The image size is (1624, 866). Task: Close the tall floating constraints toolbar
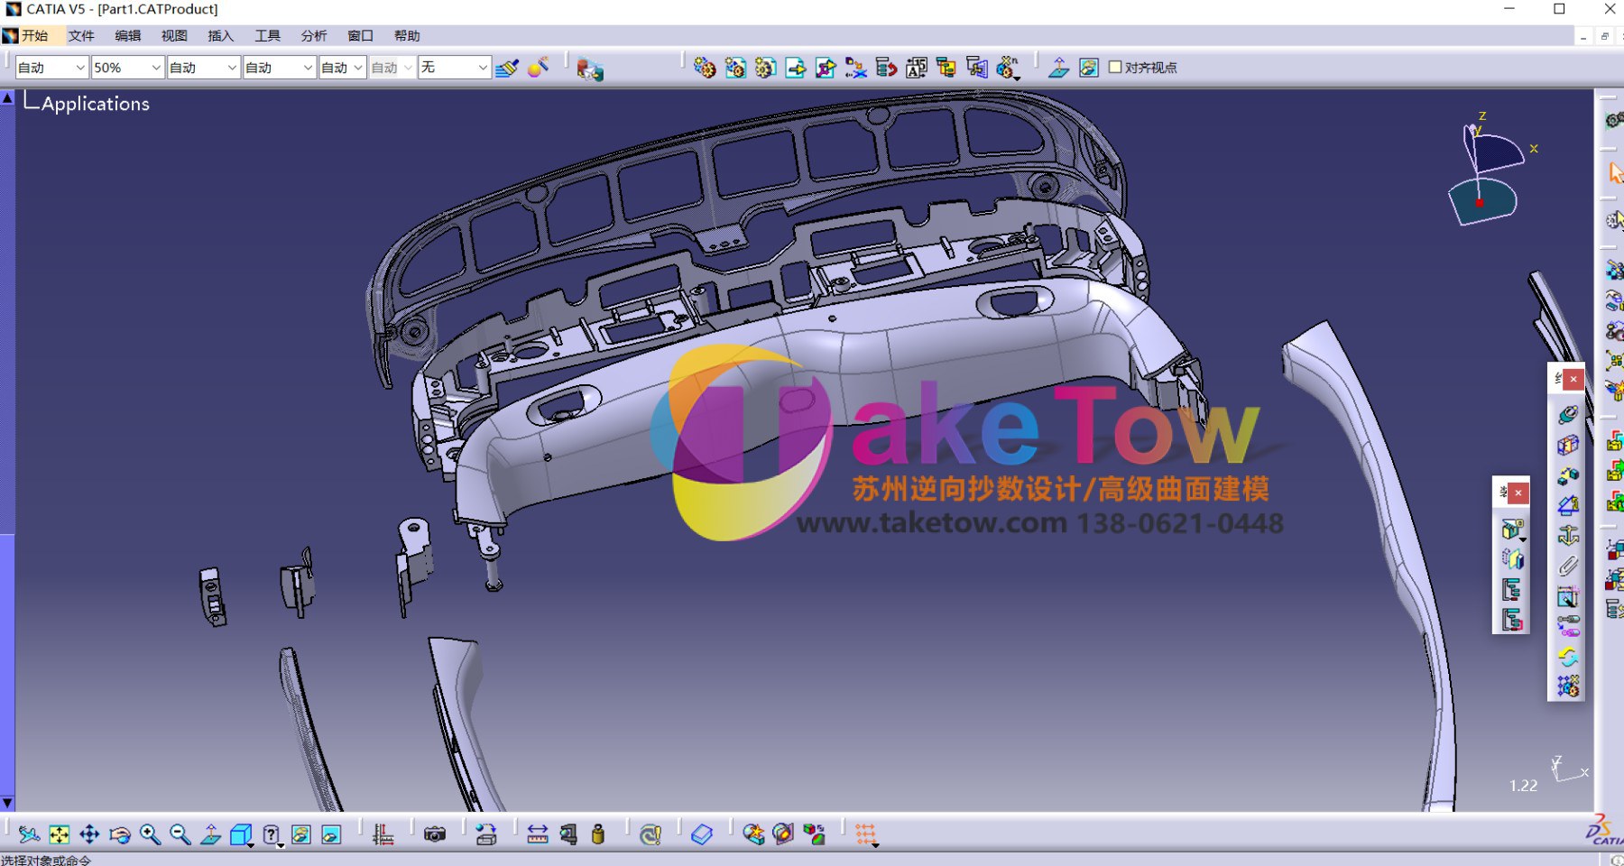1573,380
